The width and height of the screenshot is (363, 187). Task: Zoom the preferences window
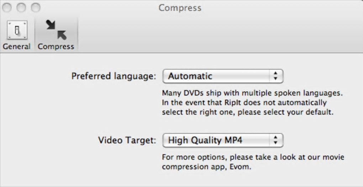[35, 7]
